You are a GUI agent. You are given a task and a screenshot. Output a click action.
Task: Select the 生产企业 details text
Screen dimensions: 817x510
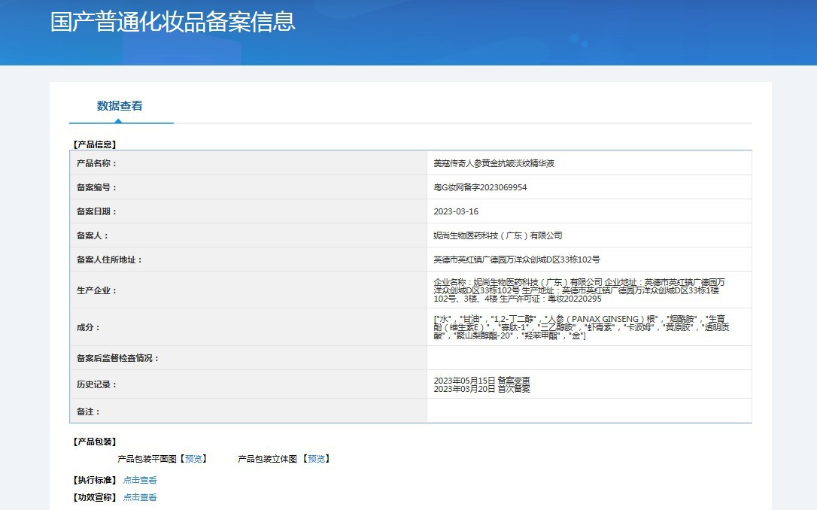coord(579,290)
